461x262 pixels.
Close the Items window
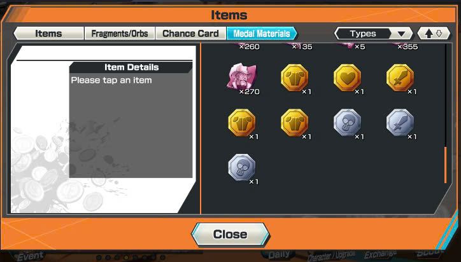pyautogui.click(x=230, y=235)
